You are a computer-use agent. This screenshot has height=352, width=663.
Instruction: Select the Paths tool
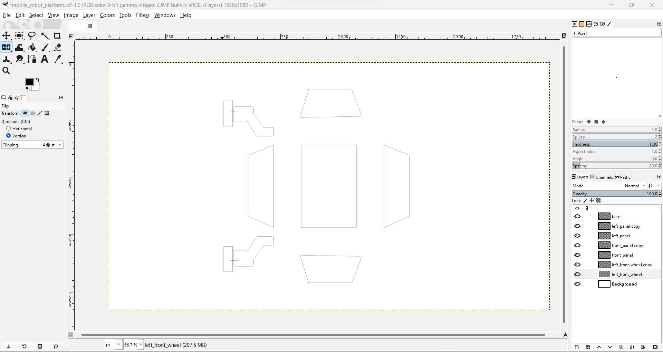32,59
